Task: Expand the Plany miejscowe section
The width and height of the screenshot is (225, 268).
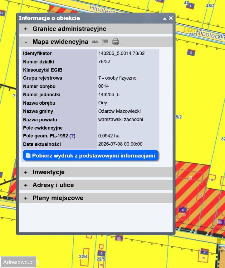Action: point(96,198)
